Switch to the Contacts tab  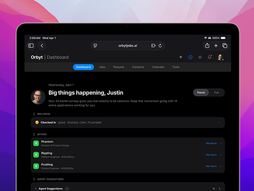coord(138,67)
